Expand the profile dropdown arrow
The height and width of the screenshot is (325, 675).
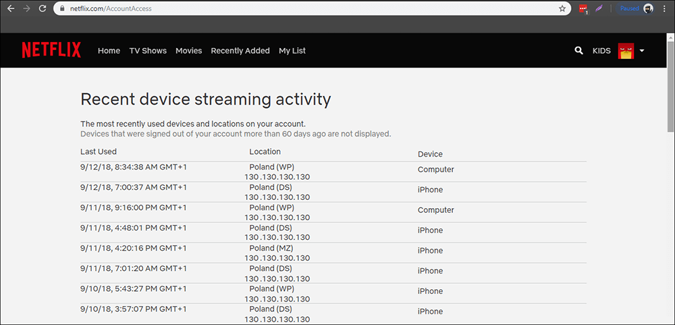[641, 51]
